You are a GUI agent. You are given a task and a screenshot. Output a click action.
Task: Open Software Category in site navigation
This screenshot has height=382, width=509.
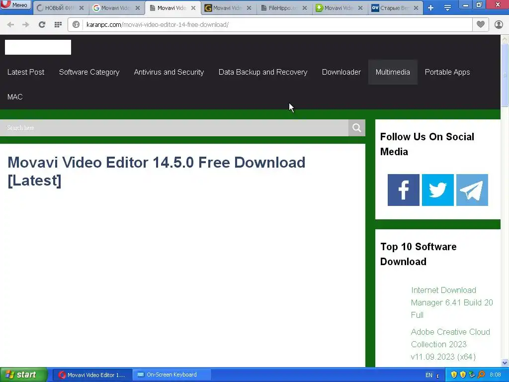click(89, 72)
